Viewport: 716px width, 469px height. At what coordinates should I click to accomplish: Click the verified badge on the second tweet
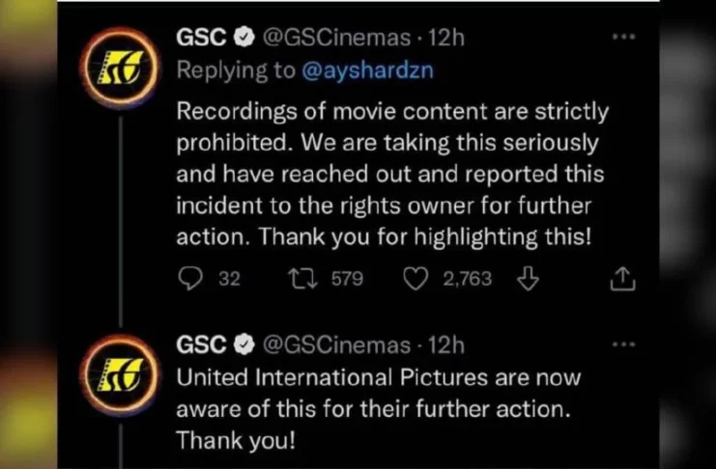pos(245,345)
